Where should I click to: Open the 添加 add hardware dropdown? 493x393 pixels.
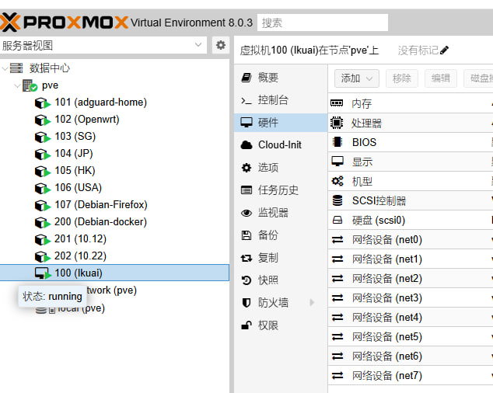[356, 78]
